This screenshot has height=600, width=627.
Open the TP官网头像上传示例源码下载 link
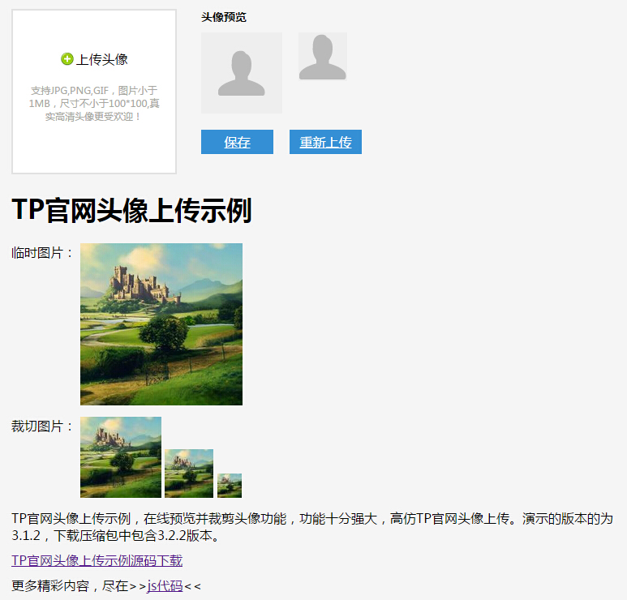point(97,560)
